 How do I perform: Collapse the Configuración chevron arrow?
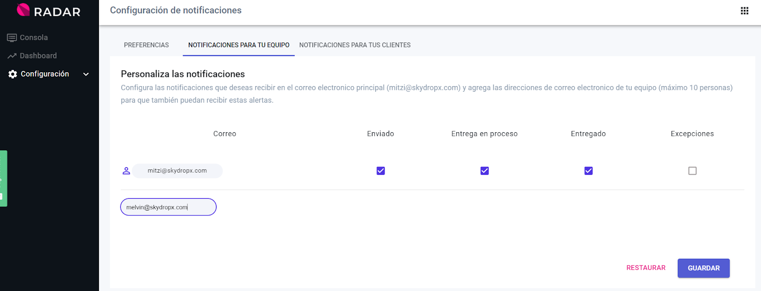point(86,74)
